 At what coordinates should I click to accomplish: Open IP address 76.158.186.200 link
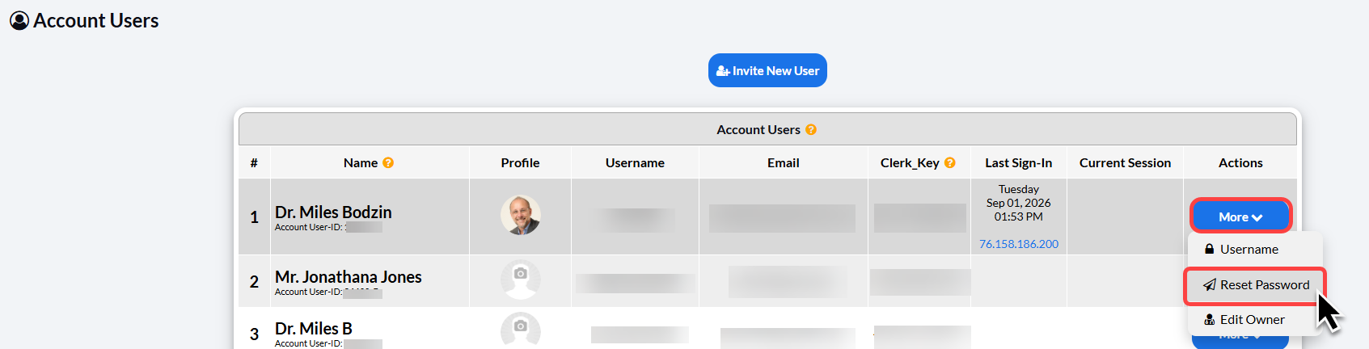(1018, 244)
